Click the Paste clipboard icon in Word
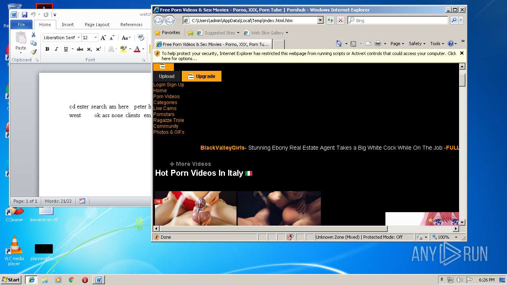Viewport: 507px width, 285px height. [21, 38]
